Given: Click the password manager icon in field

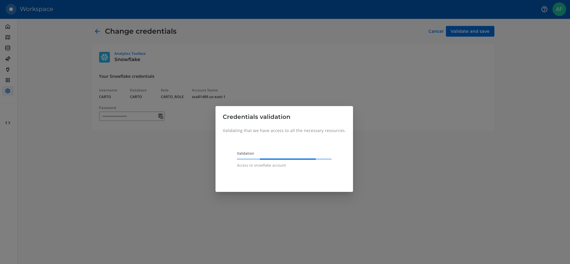Looking at the screenshot, I should [161, 116].
